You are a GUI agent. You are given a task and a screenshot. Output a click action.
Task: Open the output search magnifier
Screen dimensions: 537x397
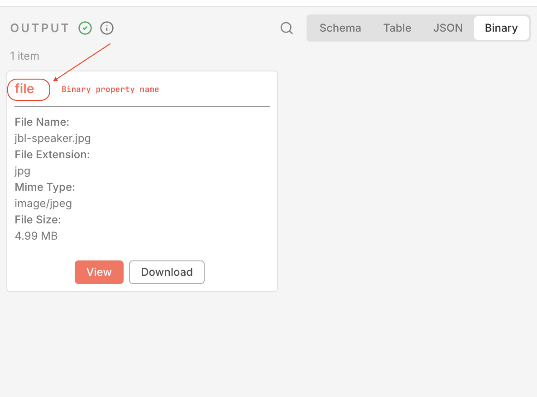287,28
